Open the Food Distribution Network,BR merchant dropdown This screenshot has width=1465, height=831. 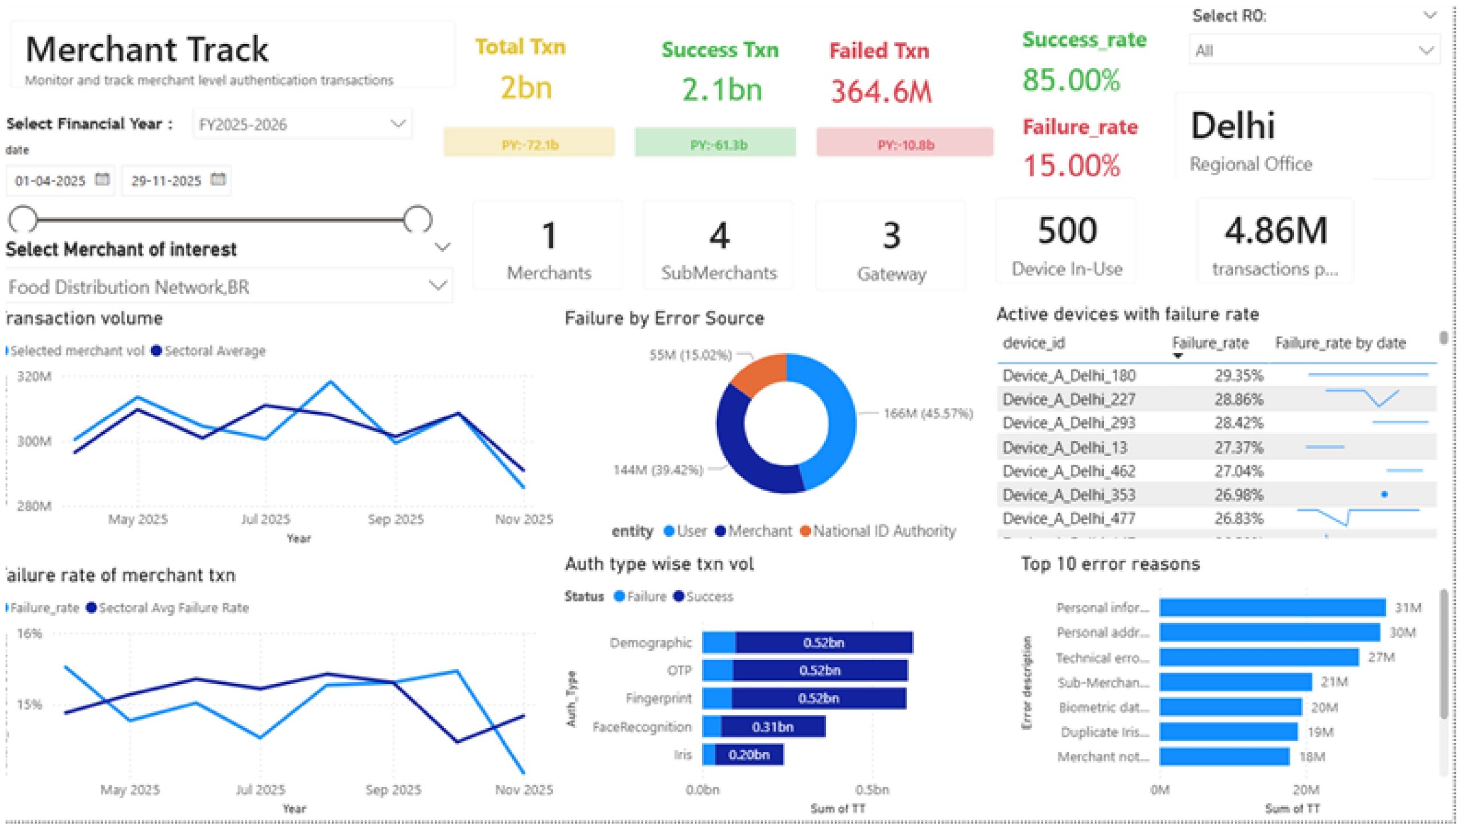coord(438,286)
